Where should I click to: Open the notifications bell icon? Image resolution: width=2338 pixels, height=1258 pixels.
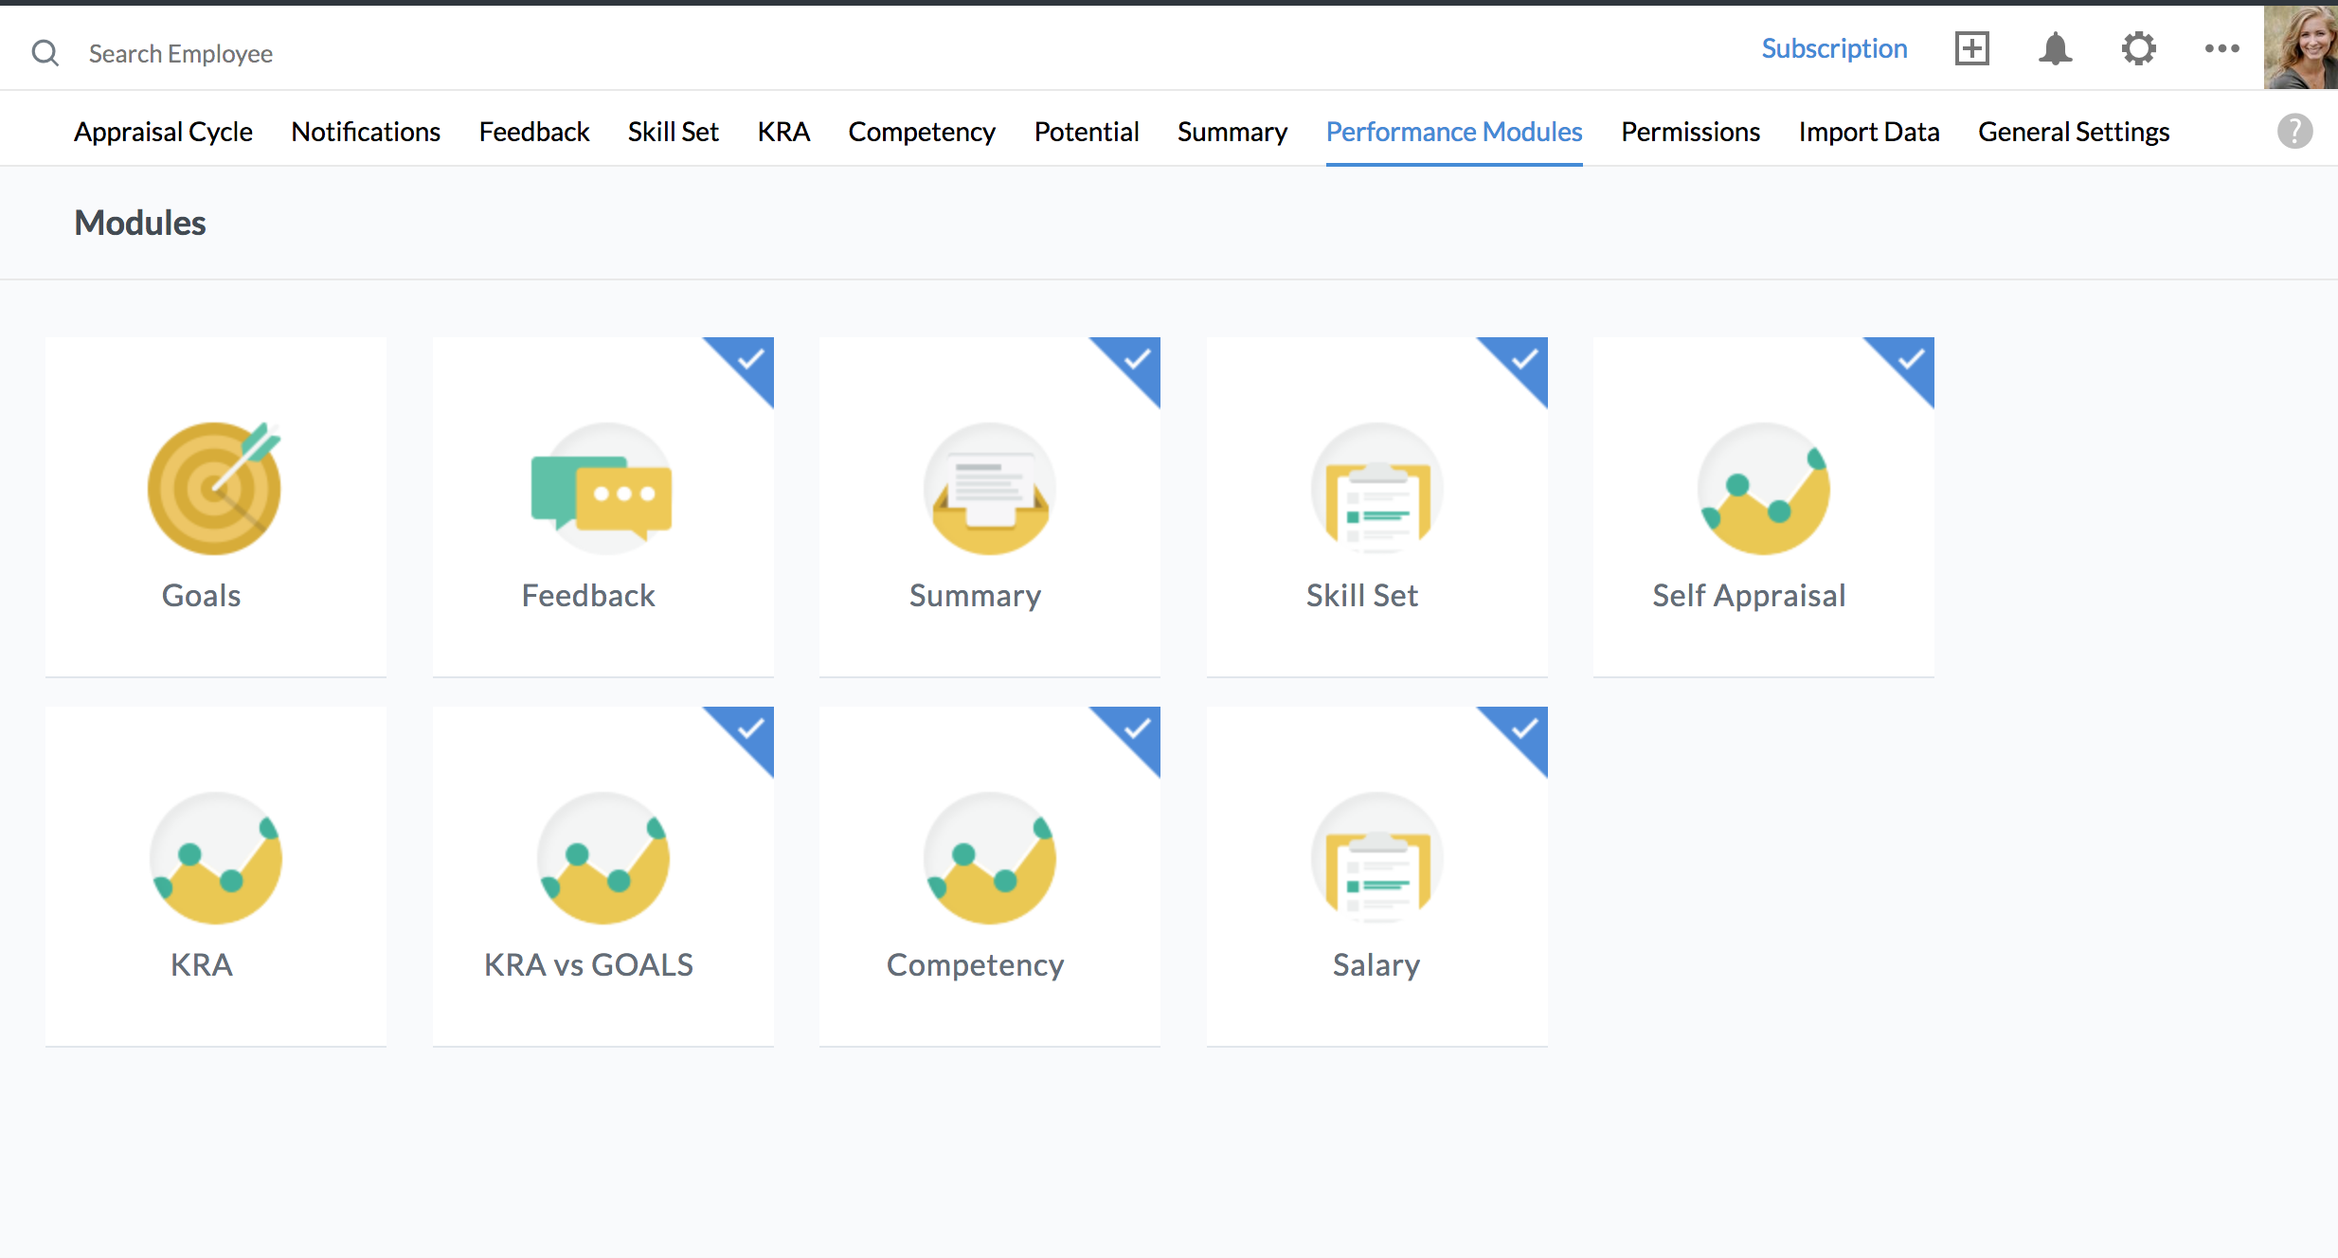tap(2055, 49)
